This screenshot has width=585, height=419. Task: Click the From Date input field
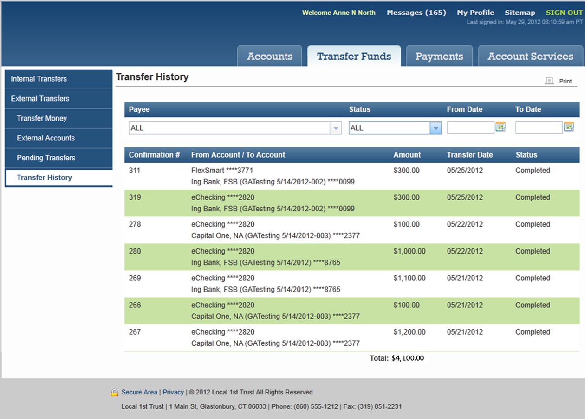point(470,128)
